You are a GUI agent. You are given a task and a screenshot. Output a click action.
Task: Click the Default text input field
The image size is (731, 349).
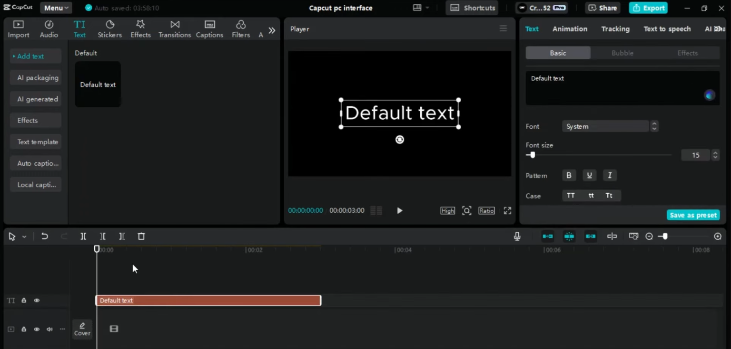click(622, 88)
